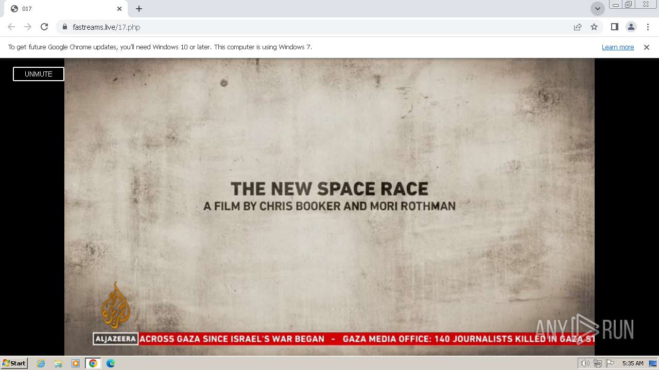Reload the current page
This screenshot has height=370, width=659.
pos(44,27)
